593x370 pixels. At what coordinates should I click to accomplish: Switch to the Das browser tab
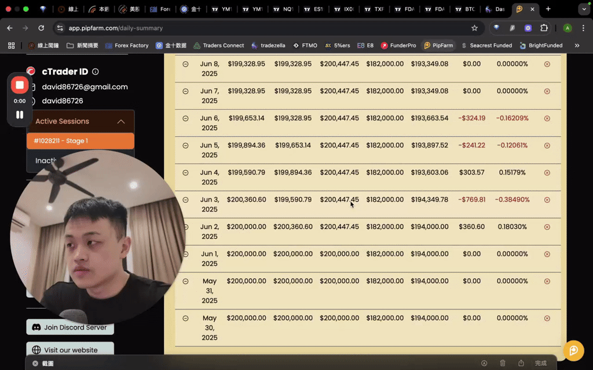(x=496, y=9)
